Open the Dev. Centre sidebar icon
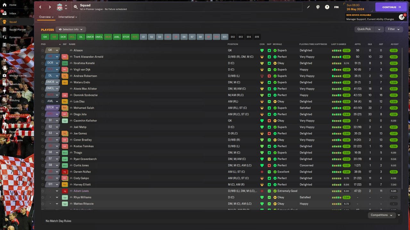The width and height of the screenshot is (410, 230). (4, 140)
